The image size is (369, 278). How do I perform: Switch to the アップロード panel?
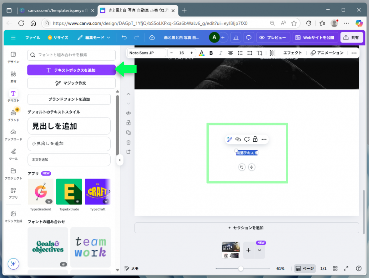(x=13, y=135)
